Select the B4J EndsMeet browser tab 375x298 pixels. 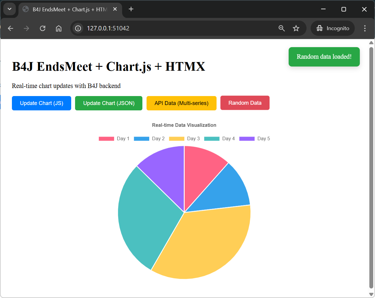(70, 10)
